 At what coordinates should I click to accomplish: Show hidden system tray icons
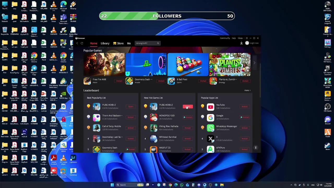pyautogui.click(x=291, y=185)
